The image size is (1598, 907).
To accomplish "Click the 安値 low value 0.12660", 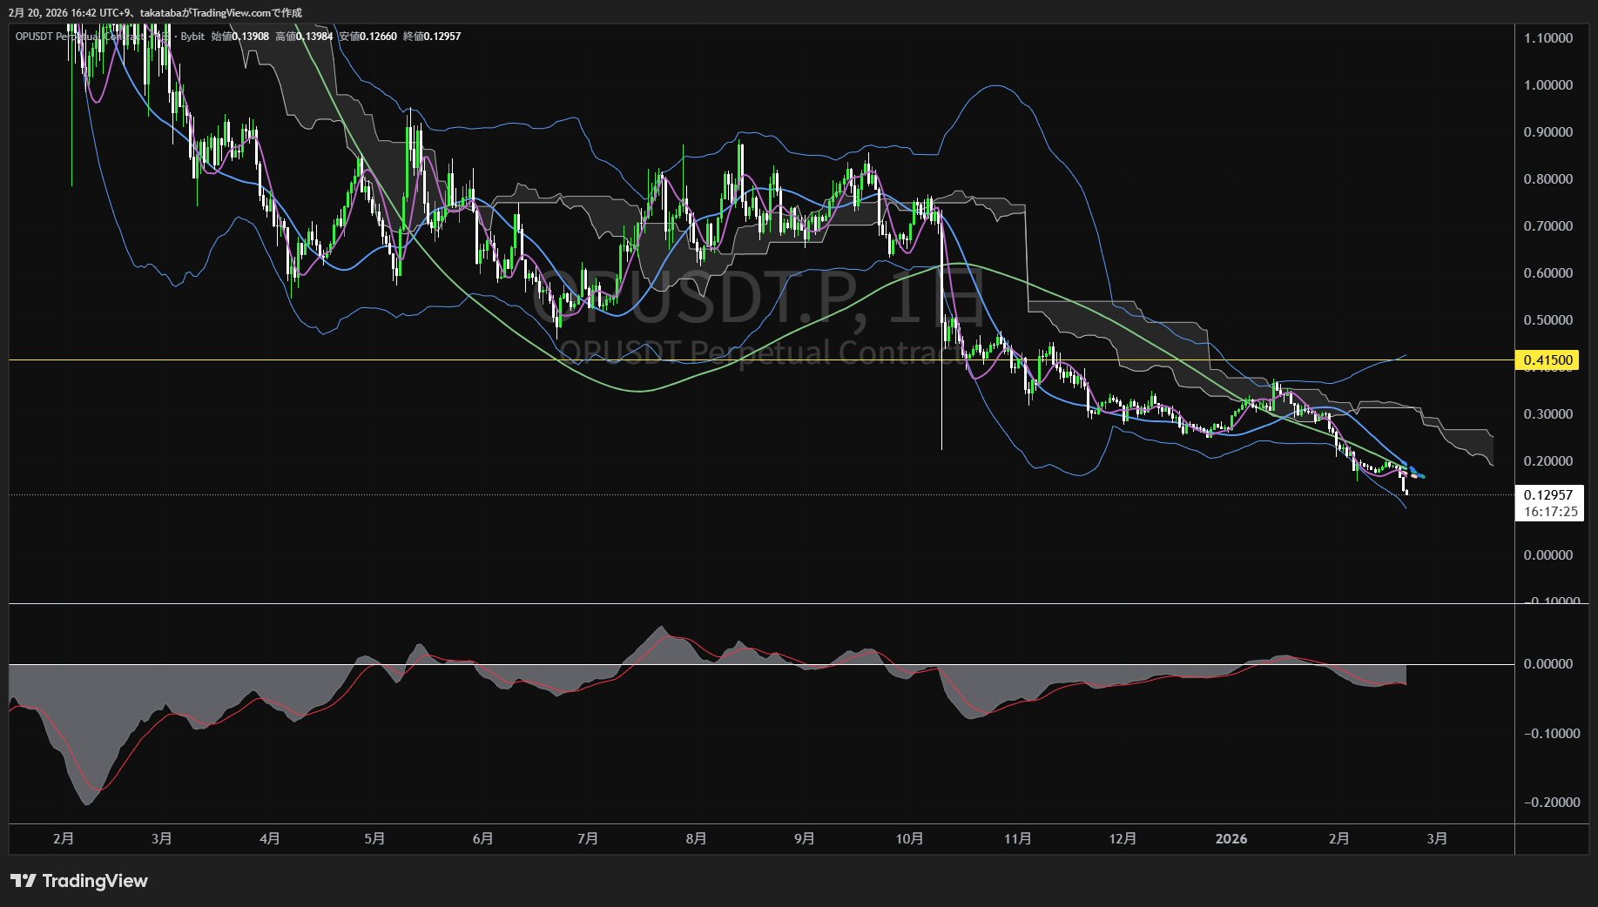I will pos(378,37).
